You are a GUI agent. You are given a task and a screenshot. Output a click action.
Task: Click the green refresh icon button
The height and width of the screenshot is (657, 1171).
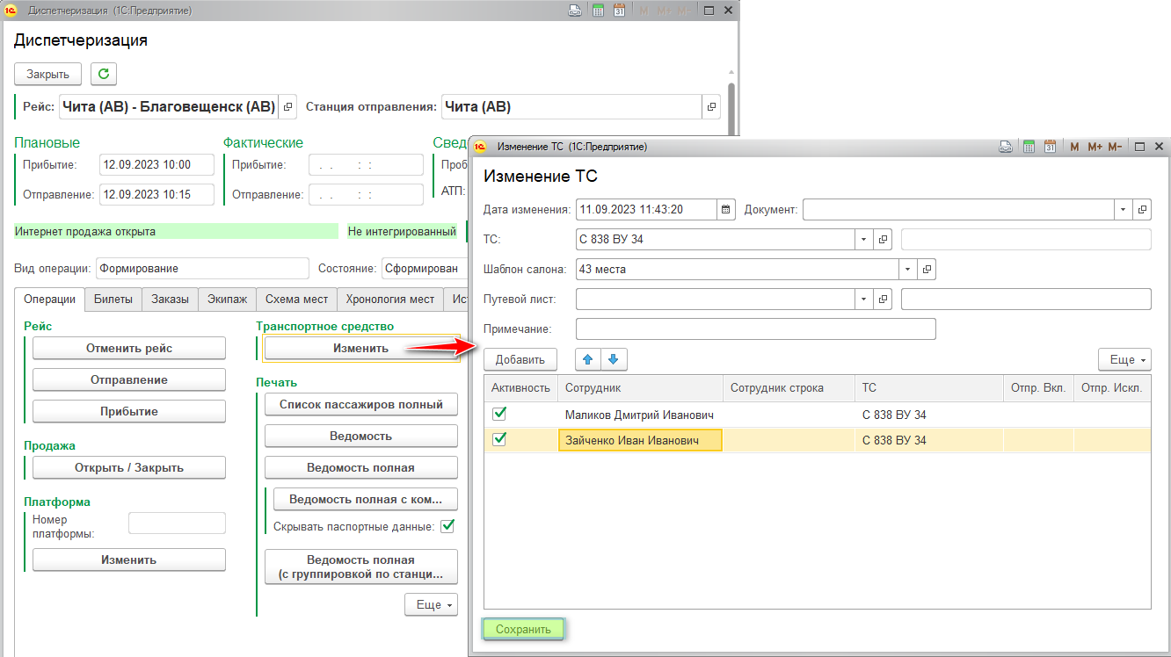[104, 74]
